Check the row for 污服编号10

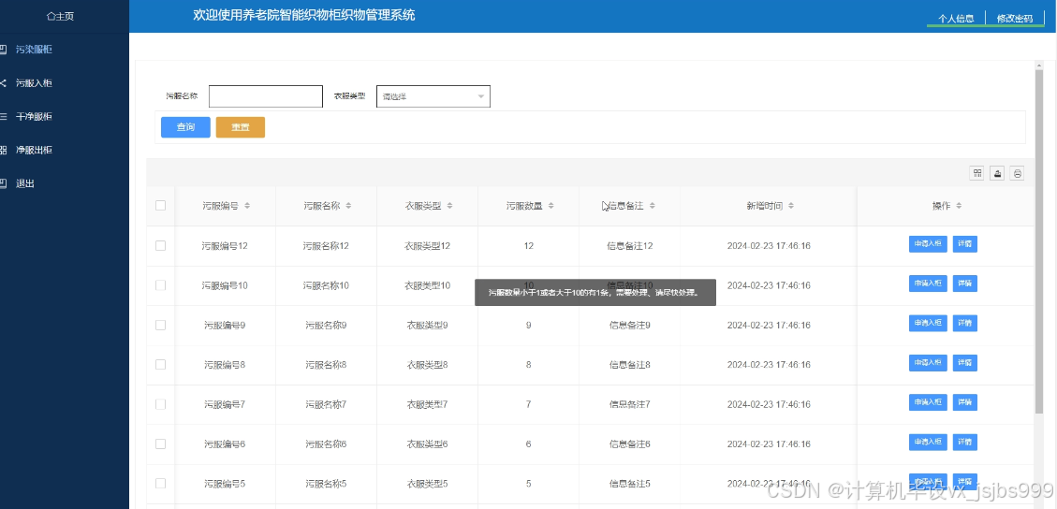click(x=160, y=285)
